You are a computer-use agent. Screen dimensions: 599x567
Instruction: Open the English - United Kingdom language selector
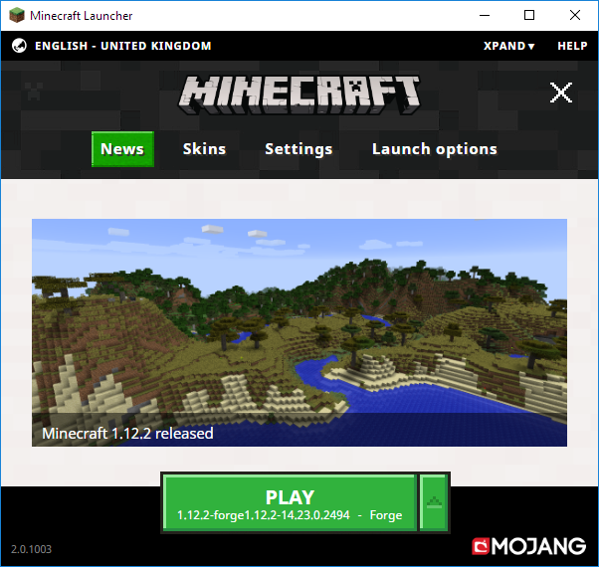(123, 46)
